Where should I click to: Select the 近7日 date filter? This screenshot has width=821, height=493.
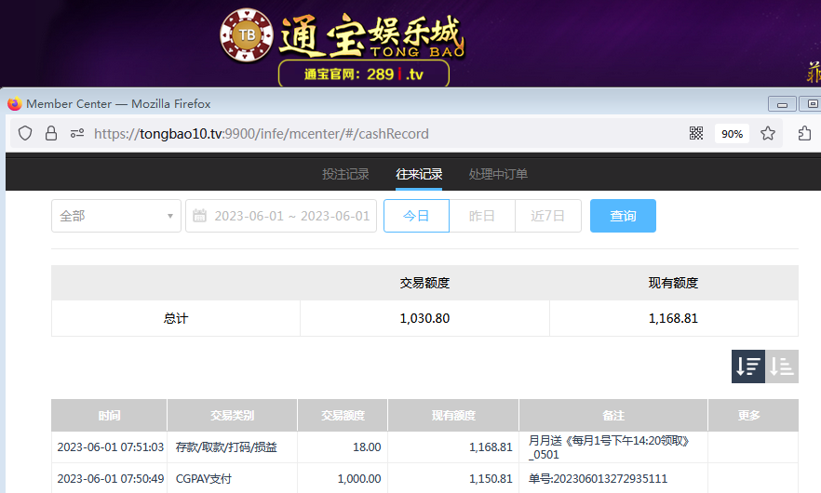pos(548,216)
